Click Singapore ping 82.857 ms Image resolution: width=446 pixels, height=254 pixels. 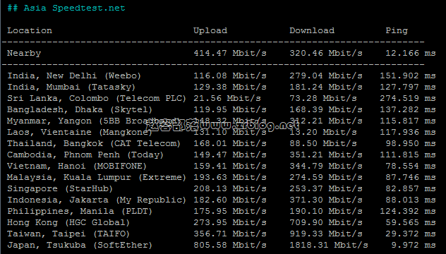click(411, 188)
